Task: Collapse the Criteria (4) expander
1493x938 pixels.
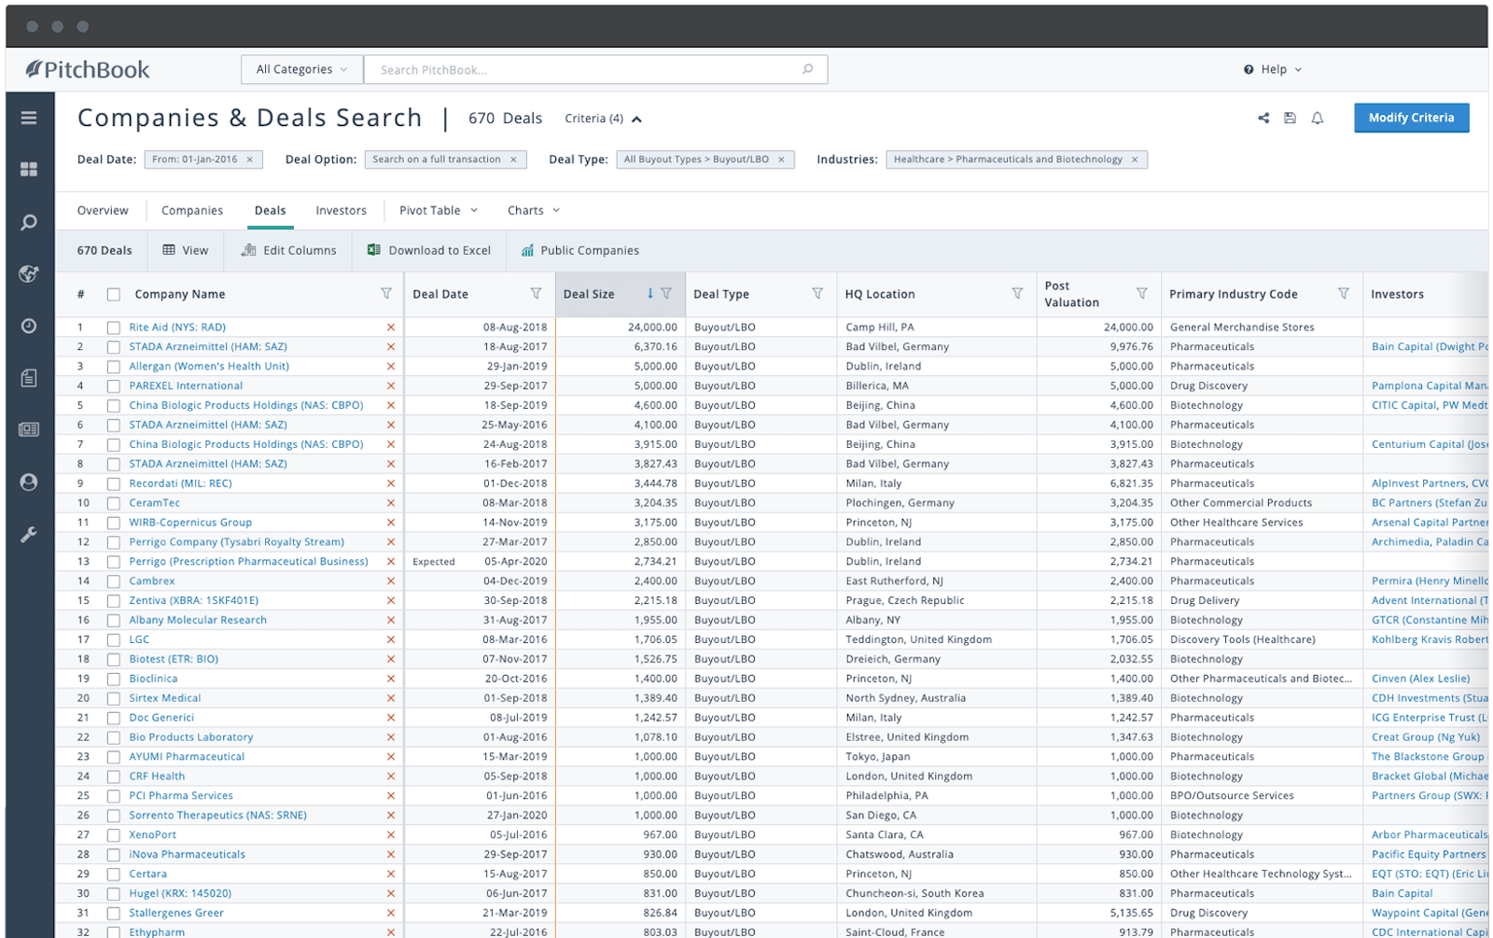Action: [603, 119]
